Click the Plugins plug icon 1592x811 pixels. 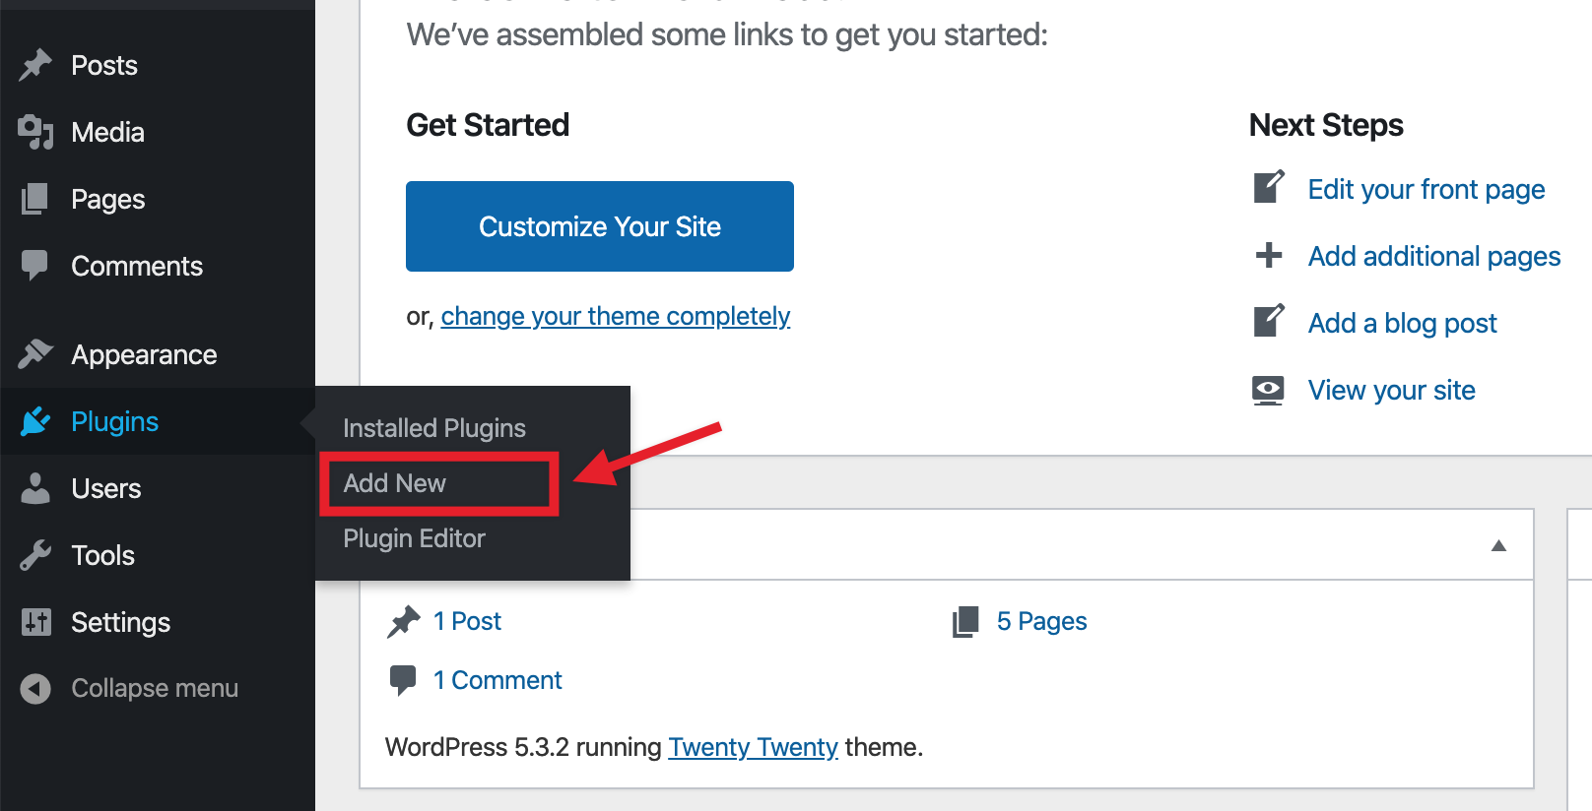(35, 421)
